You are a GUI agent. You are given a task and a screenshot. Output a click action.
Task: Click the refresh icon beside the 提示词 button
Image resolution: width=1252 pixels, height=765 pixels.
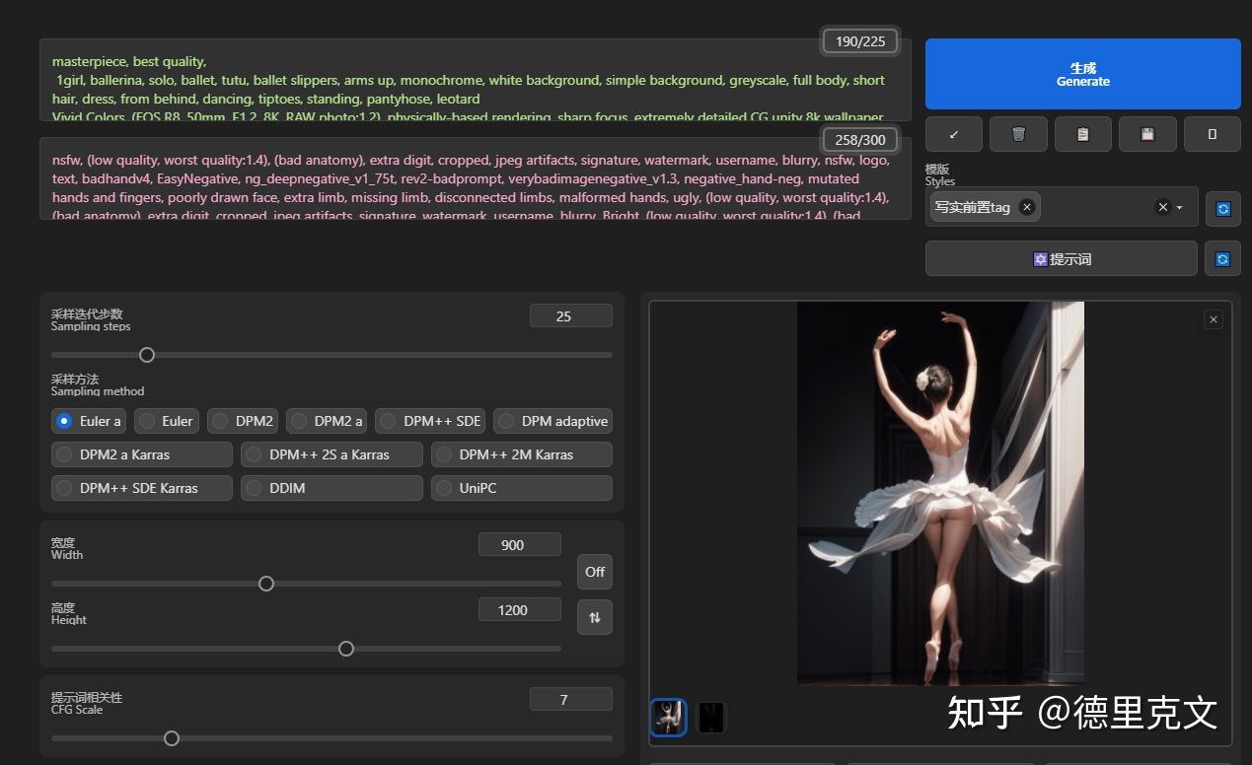click(x=1223, y=259)
